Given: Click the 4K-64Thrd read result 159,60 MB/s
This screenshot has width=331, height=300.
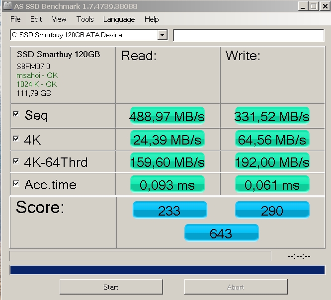Looking at the screenshot, I should (x=167, y=161).
